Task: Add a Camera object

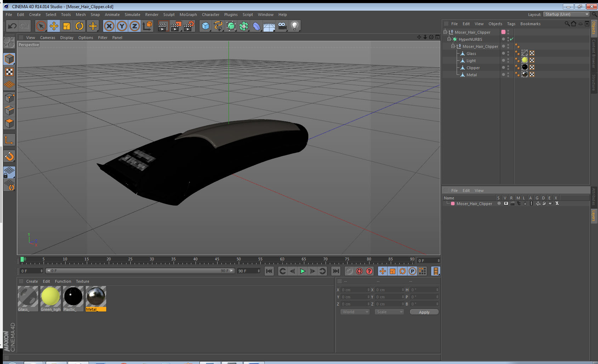Action: [x=282, y=26]
